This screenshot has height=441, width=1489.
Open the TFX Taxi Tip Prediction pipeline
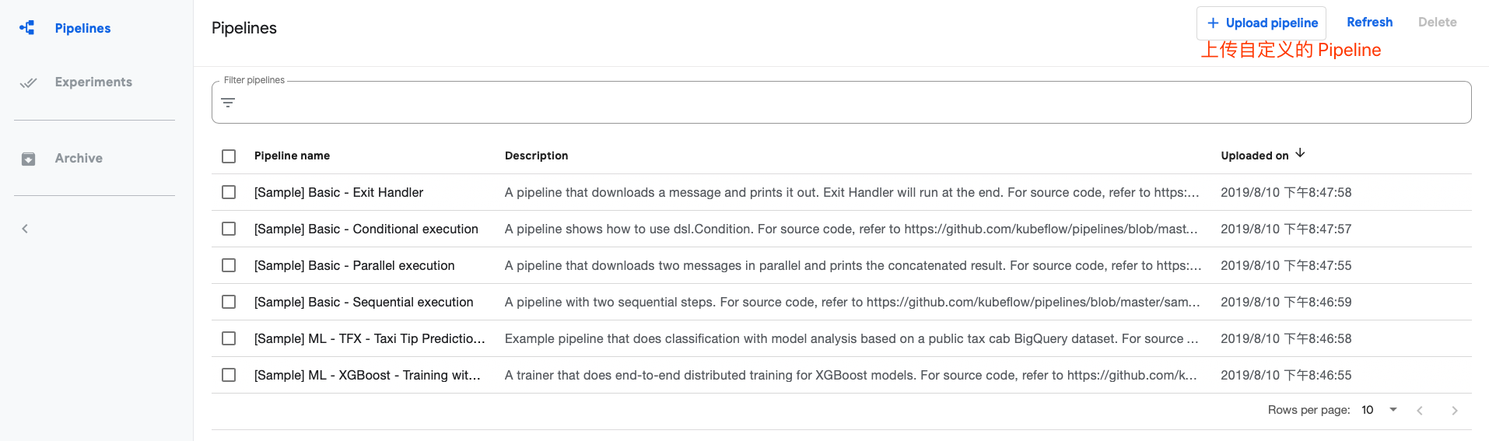pos(369,338)
